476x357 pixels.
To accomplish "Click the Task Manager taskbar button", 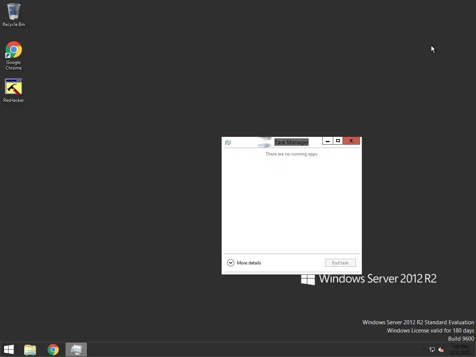I will tap(76, 350).
